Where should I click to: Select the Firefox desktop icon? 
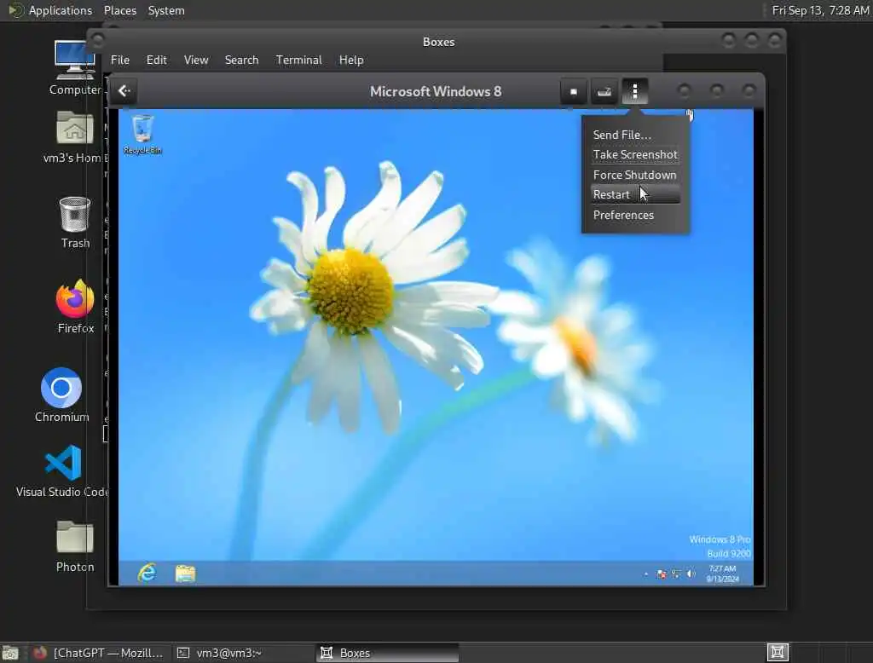(75, 307)
